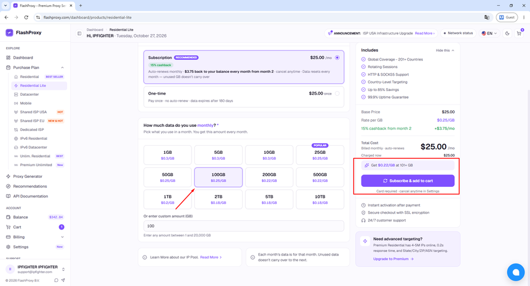The height and width of the screenshot is (286, 530).
Task: Choose the 100GB data plan
Action: point(218,177)
